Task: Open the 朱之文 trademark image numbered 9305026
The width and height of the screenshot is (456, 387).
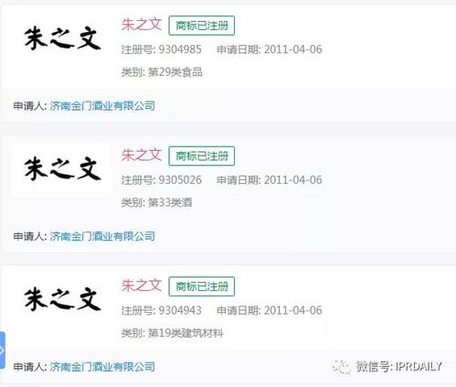Action: 62,169
